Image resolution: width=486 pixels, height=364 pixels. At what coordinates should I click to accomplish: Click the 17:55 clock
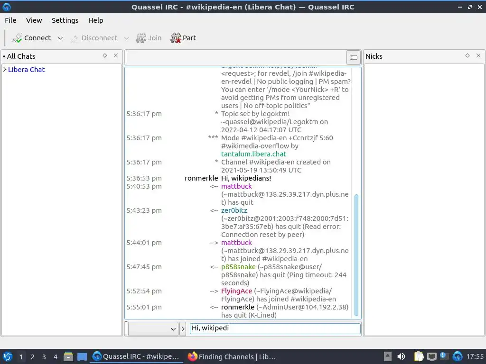click(x=475, y=357)
